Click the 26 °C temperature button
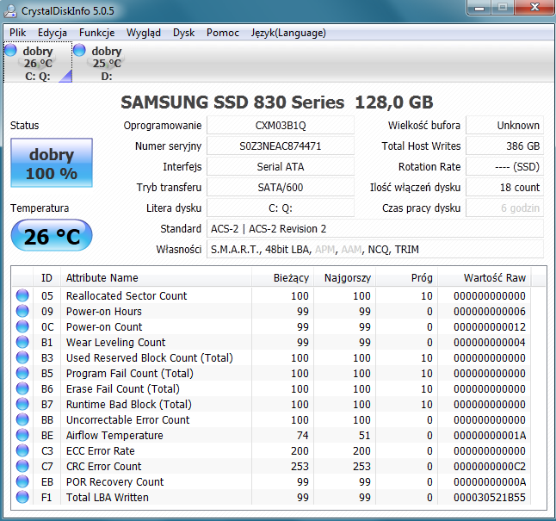Image resolution: width=556 pixels, height=521 pixels. 52,236
